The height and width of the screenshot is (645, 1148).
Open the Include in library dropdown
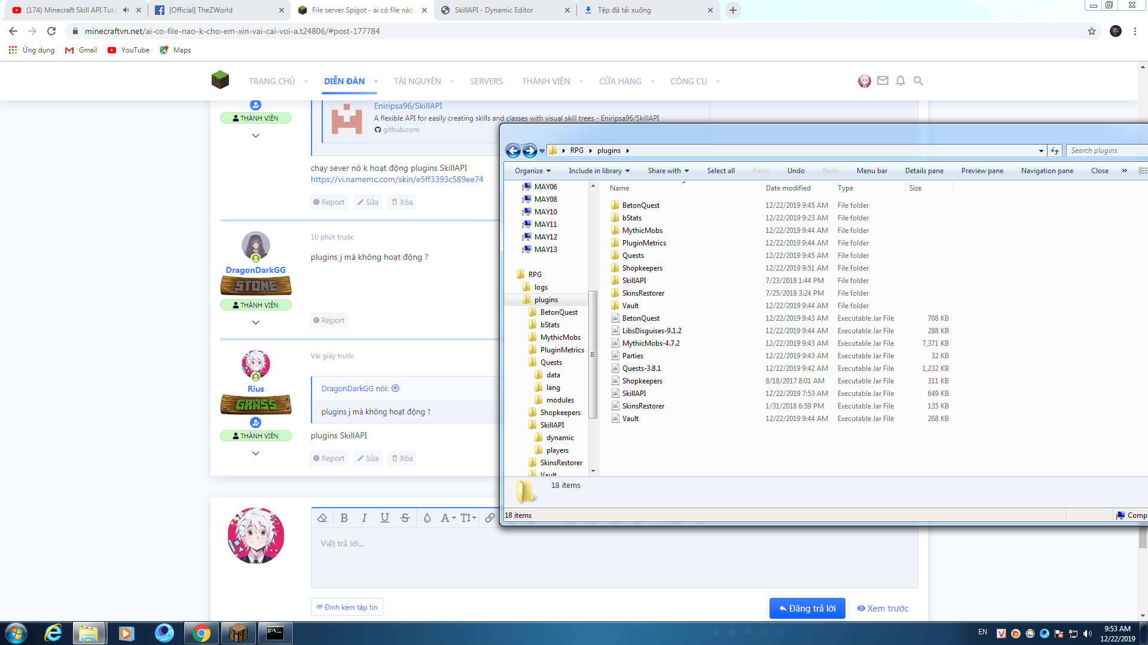599,171
